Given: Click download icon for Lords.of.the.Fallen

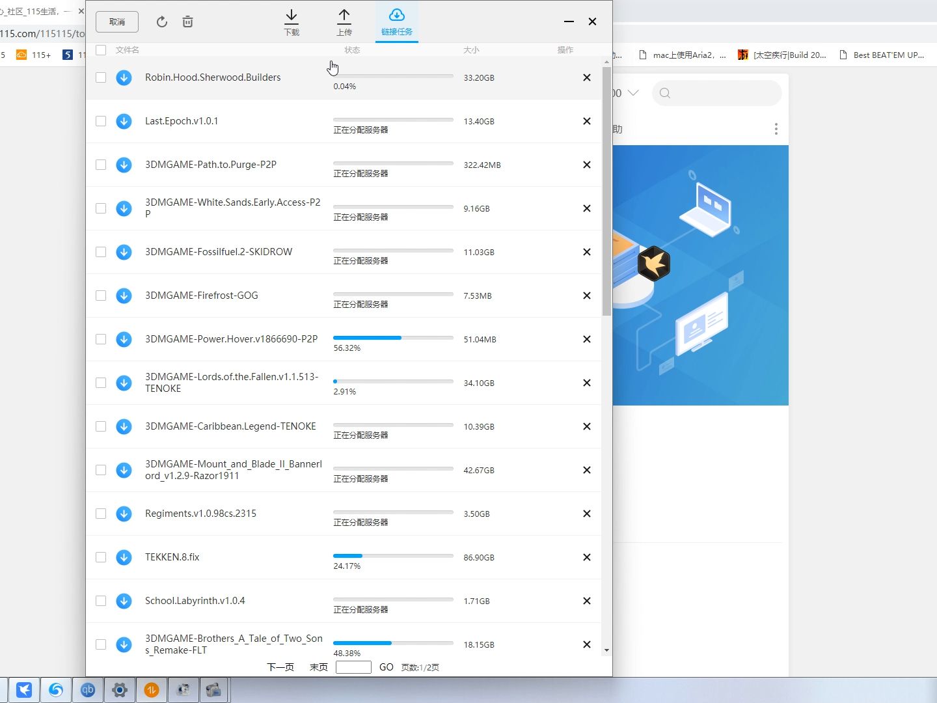Looking at the screenshot, I should pos(124,383).
